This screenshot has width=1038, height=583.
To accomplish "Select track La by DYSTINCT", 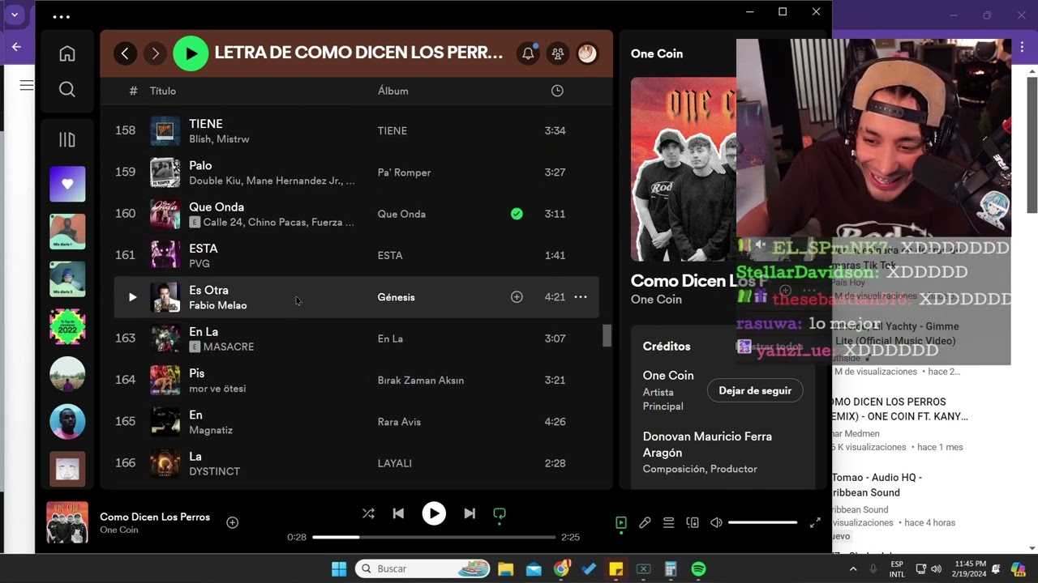I will coord(357,463).
